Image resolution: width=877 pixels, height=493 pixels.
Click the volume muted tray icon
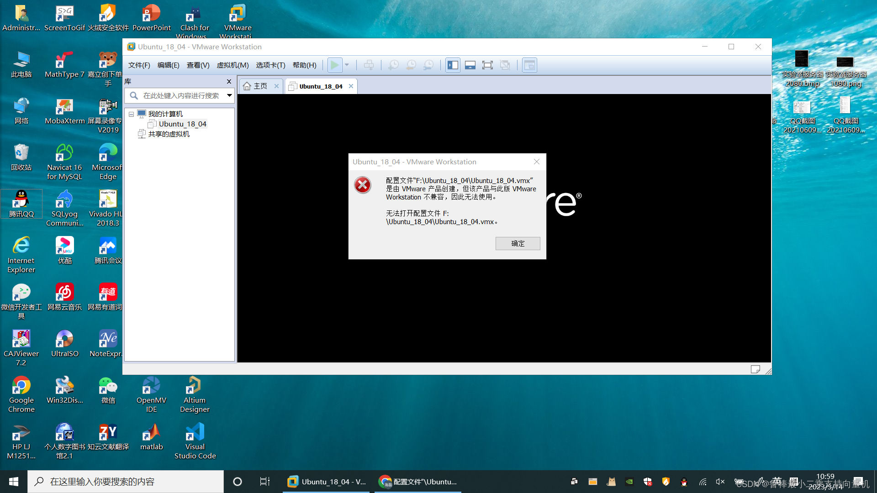(720, 482)
